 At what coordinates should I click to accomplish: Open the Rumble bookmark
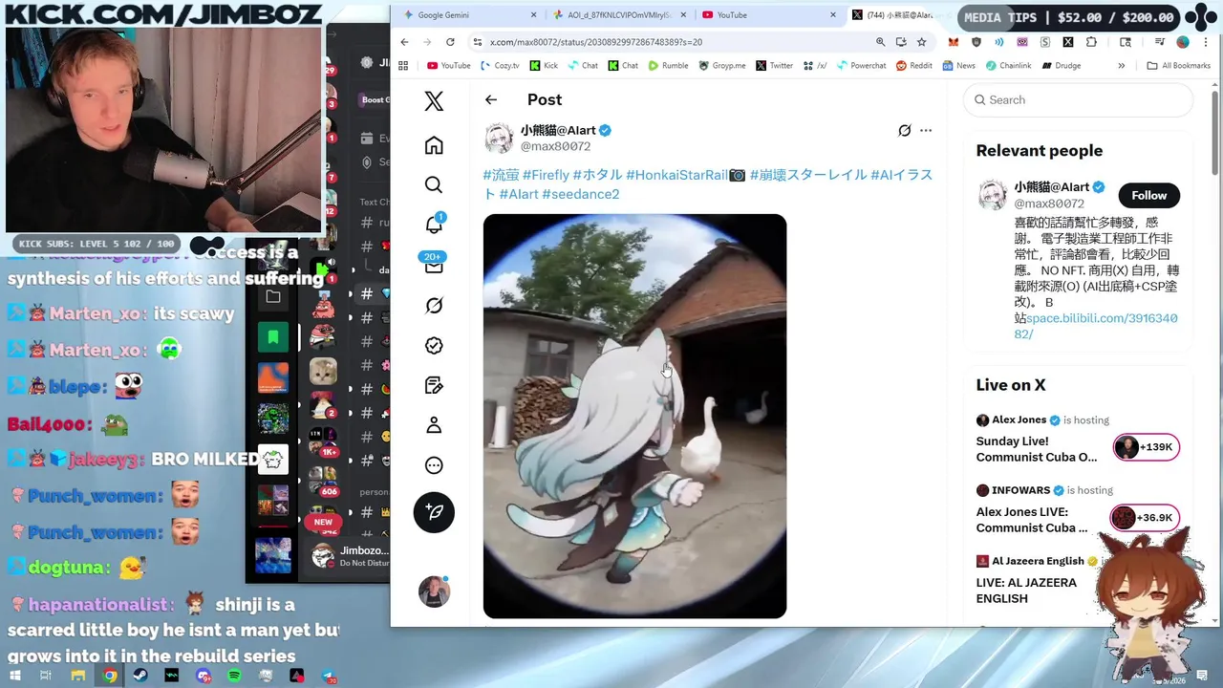(x=668, y=66)
